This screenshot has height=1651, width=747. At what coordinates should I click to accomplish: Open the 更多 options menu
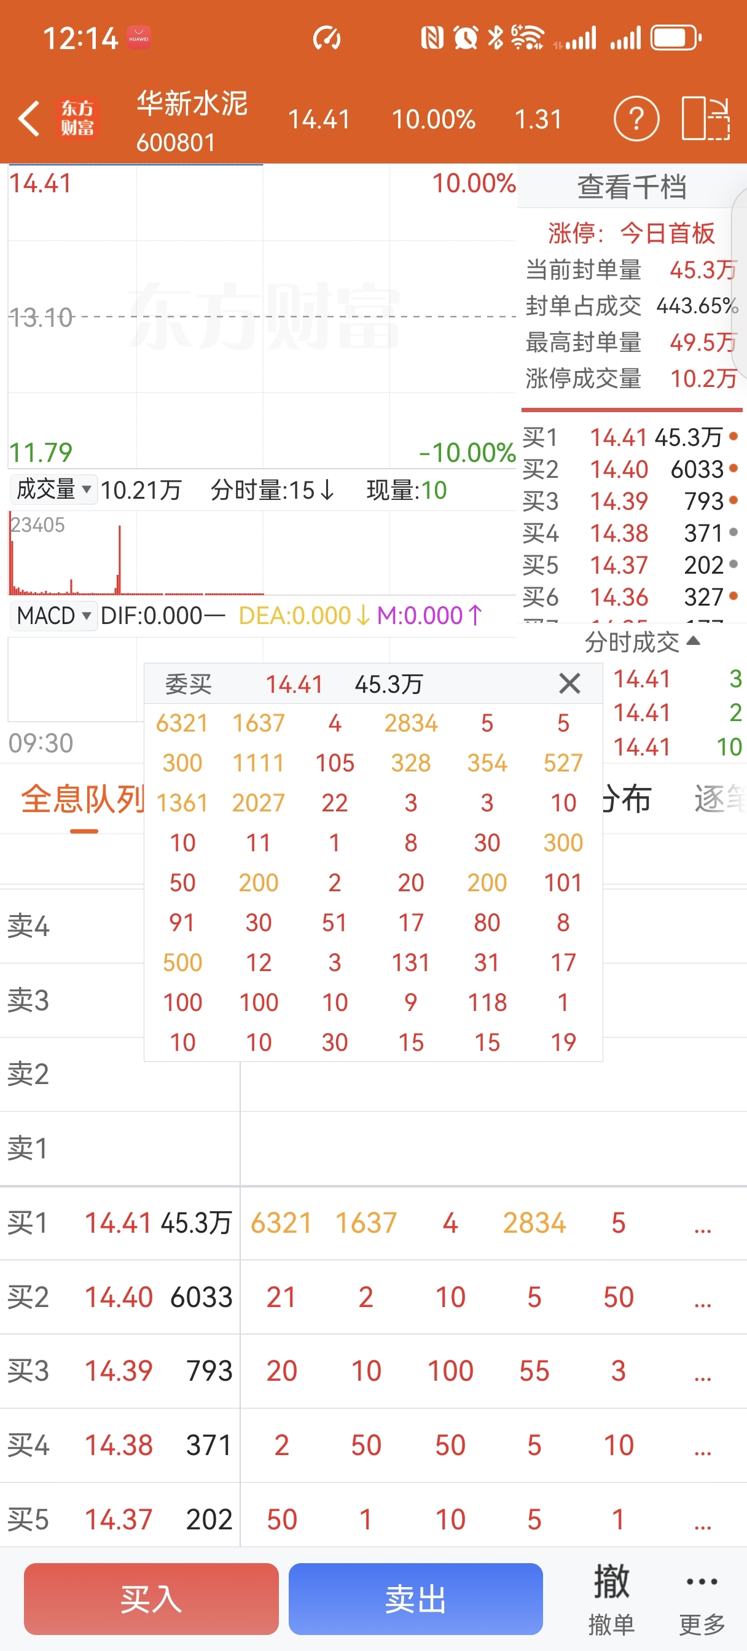(x=702, y=1598)
